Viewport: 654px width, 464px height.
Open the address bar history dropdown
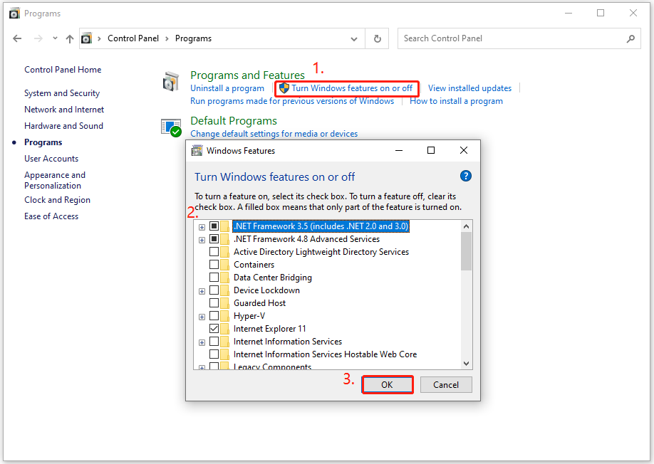354,38
